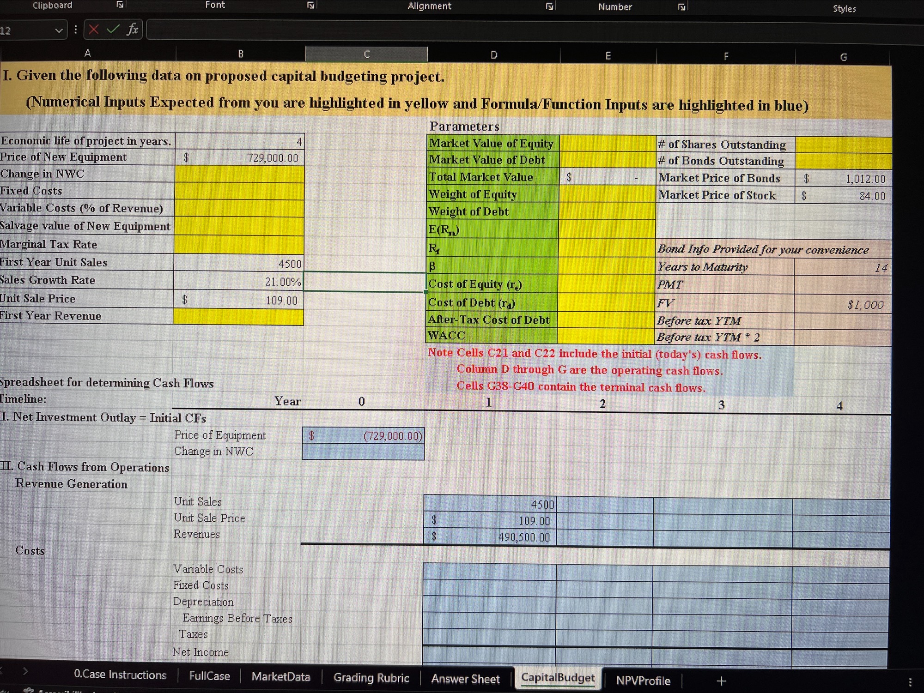The width and height of the screenshot is (924, 693).
Task: Open the Grading Rubric sheet tab
Action: [371, 678]
